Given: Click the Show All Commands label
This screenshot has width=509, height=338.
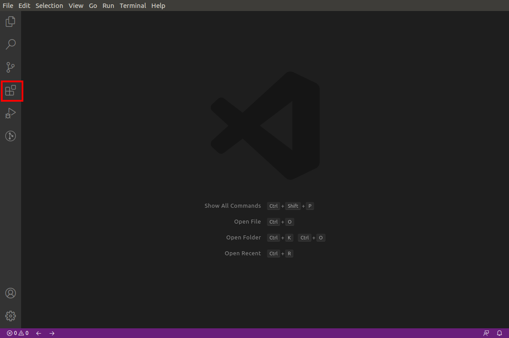Looking at the screenshot, I should click(x=233, y=206).
